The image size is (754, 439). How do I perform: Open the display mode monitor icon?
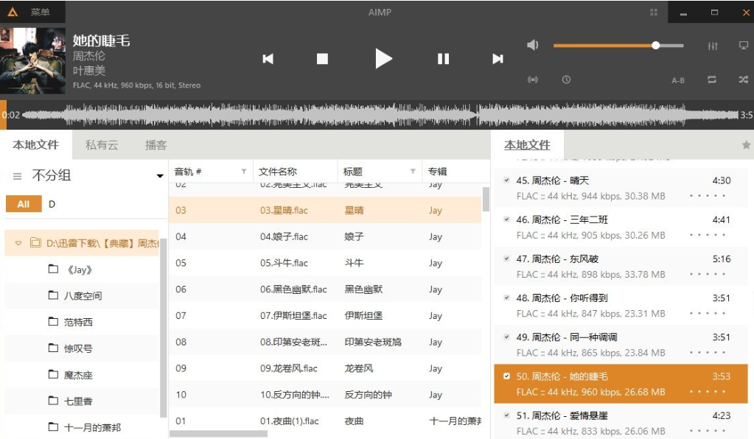click(x=744, y=46)
